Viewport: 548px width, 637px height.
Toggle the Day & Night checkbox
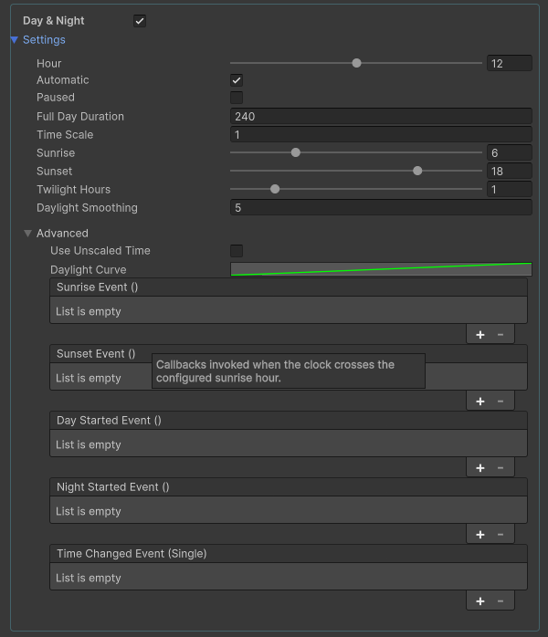click(140, 21)
